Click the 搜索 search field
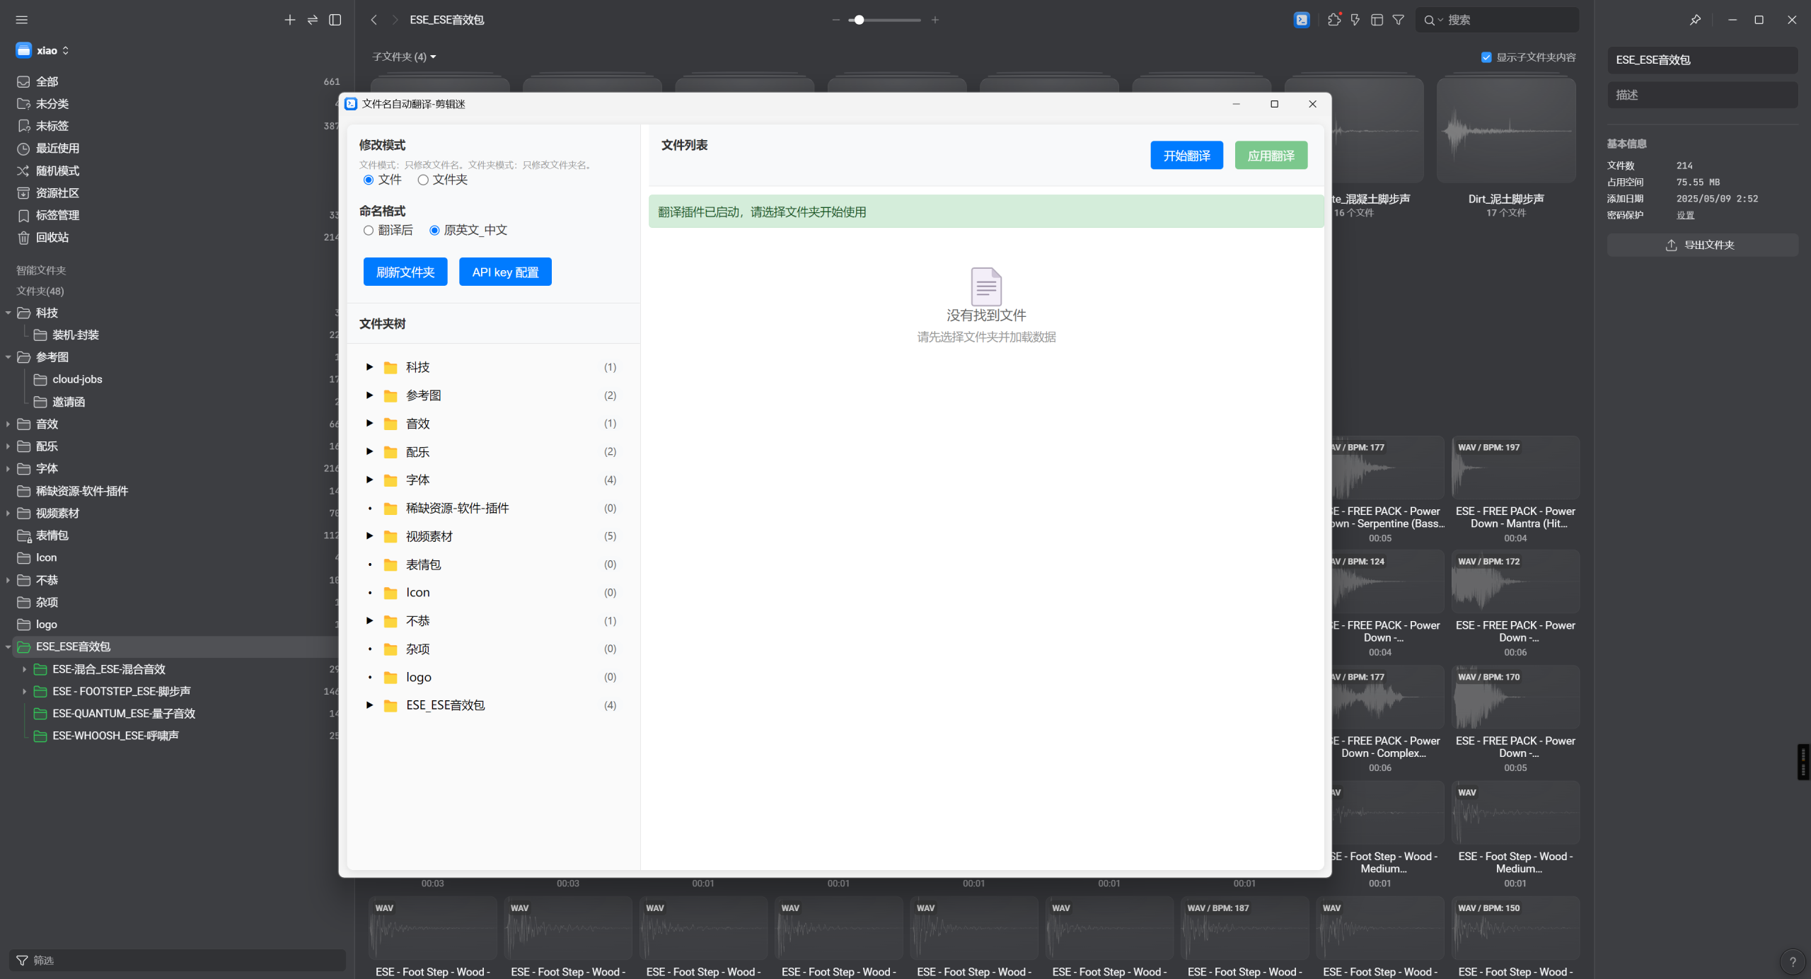Screen dimensions: 1811x979 pyautogui.click(x=1507, y=20)
